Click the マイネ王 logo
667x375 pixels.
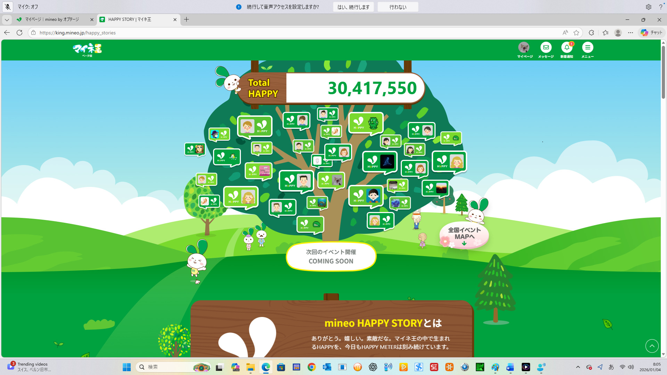point(87,50)
